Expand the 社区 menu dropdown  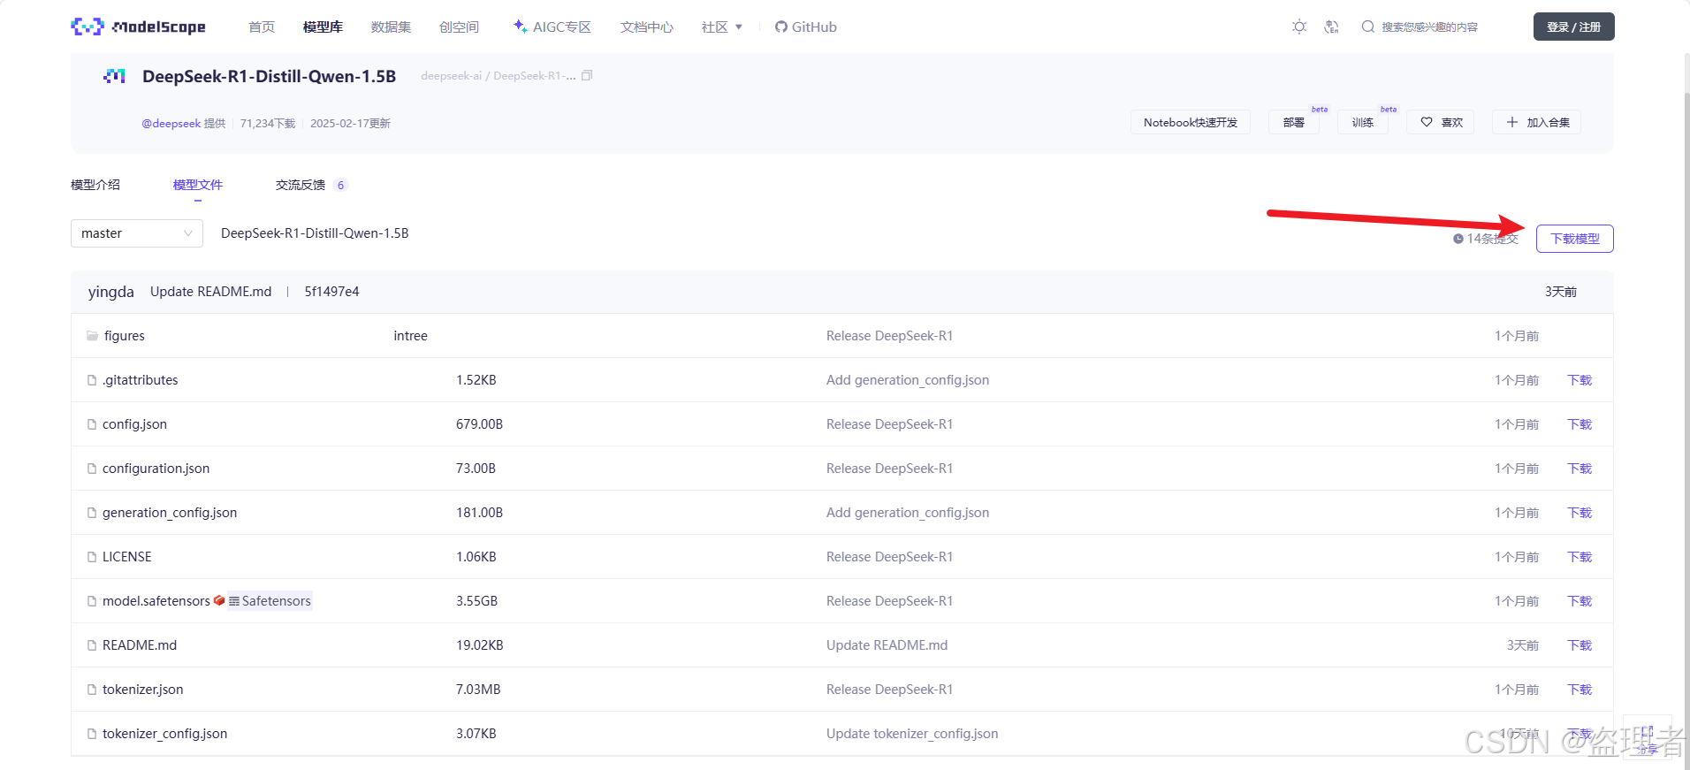722,27
